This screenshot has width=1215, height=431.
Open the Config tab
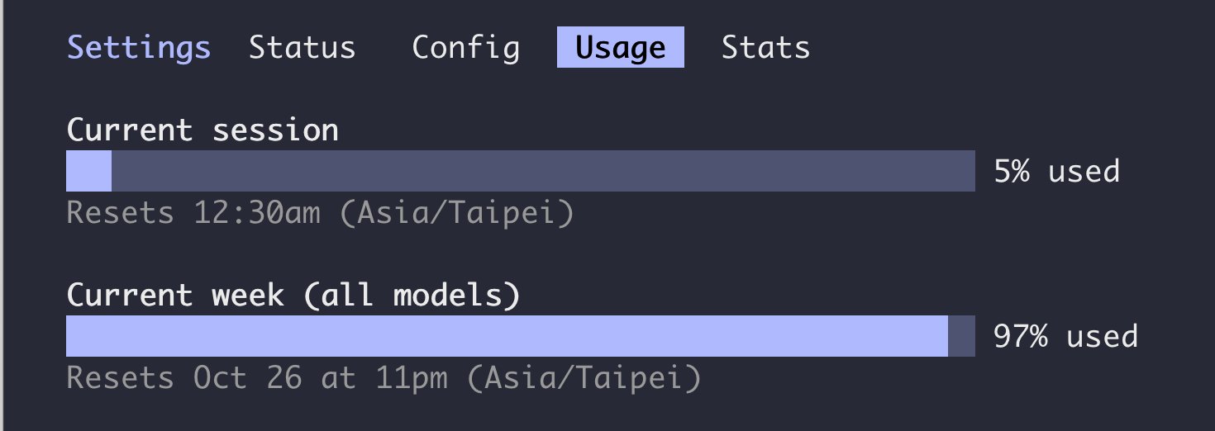tap(466, 49)
